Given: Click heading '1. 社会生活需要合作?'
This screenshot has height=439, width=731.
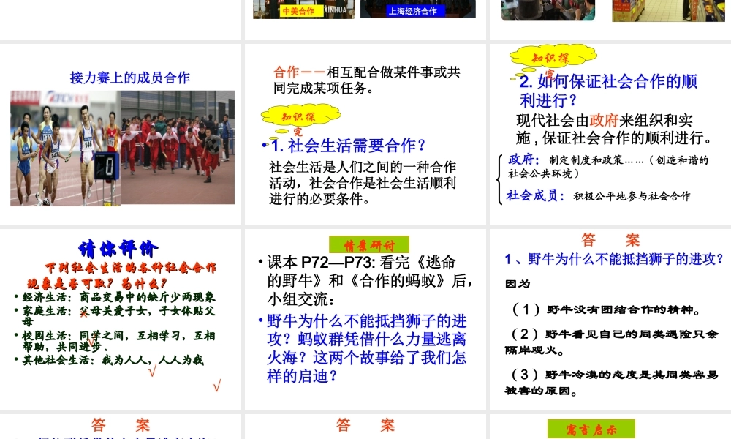Looking at the screenshot, I should point(348,146).
